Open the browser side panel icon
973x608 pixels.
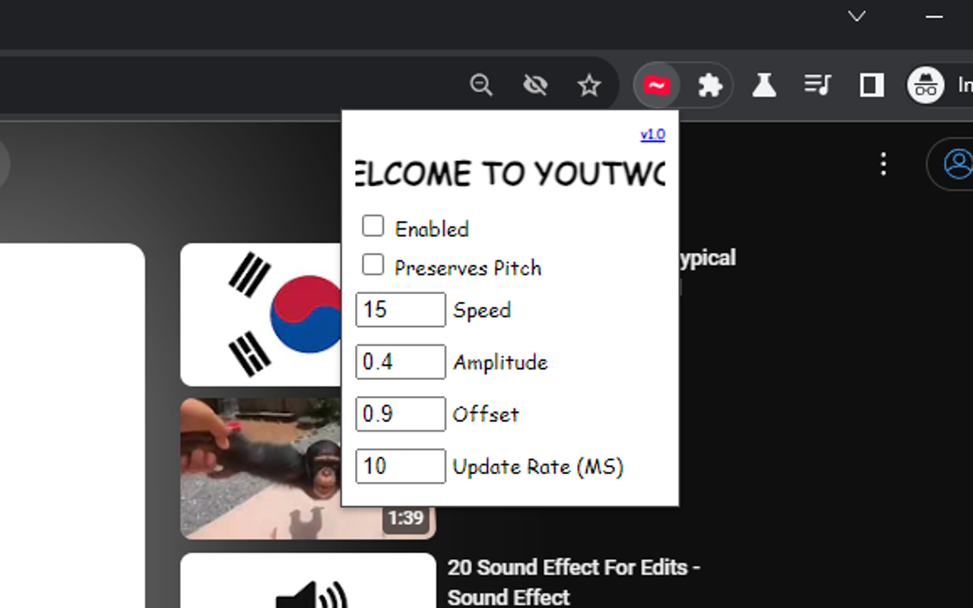[872, 84]
